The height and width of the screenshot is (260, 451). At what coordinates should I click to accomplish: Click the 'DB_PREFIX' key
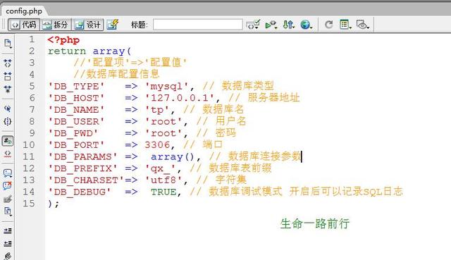82,169
